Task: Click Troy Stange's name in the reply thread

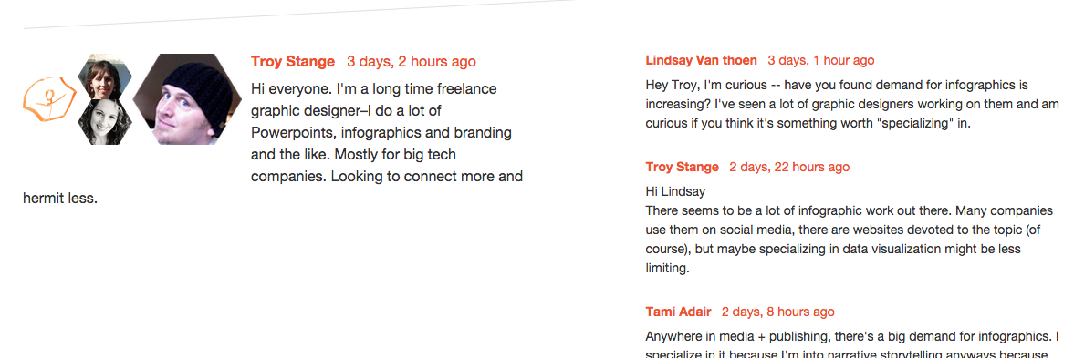Action: coord(683,167)
